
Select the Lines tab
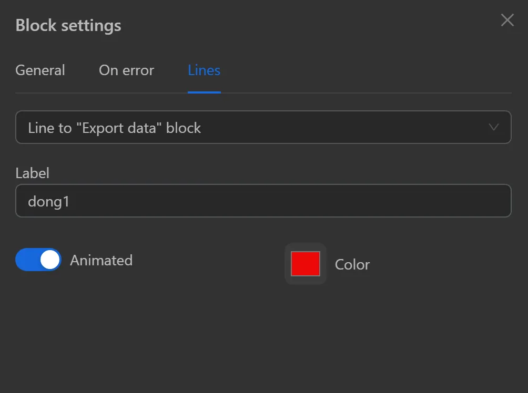coord(204,70)
